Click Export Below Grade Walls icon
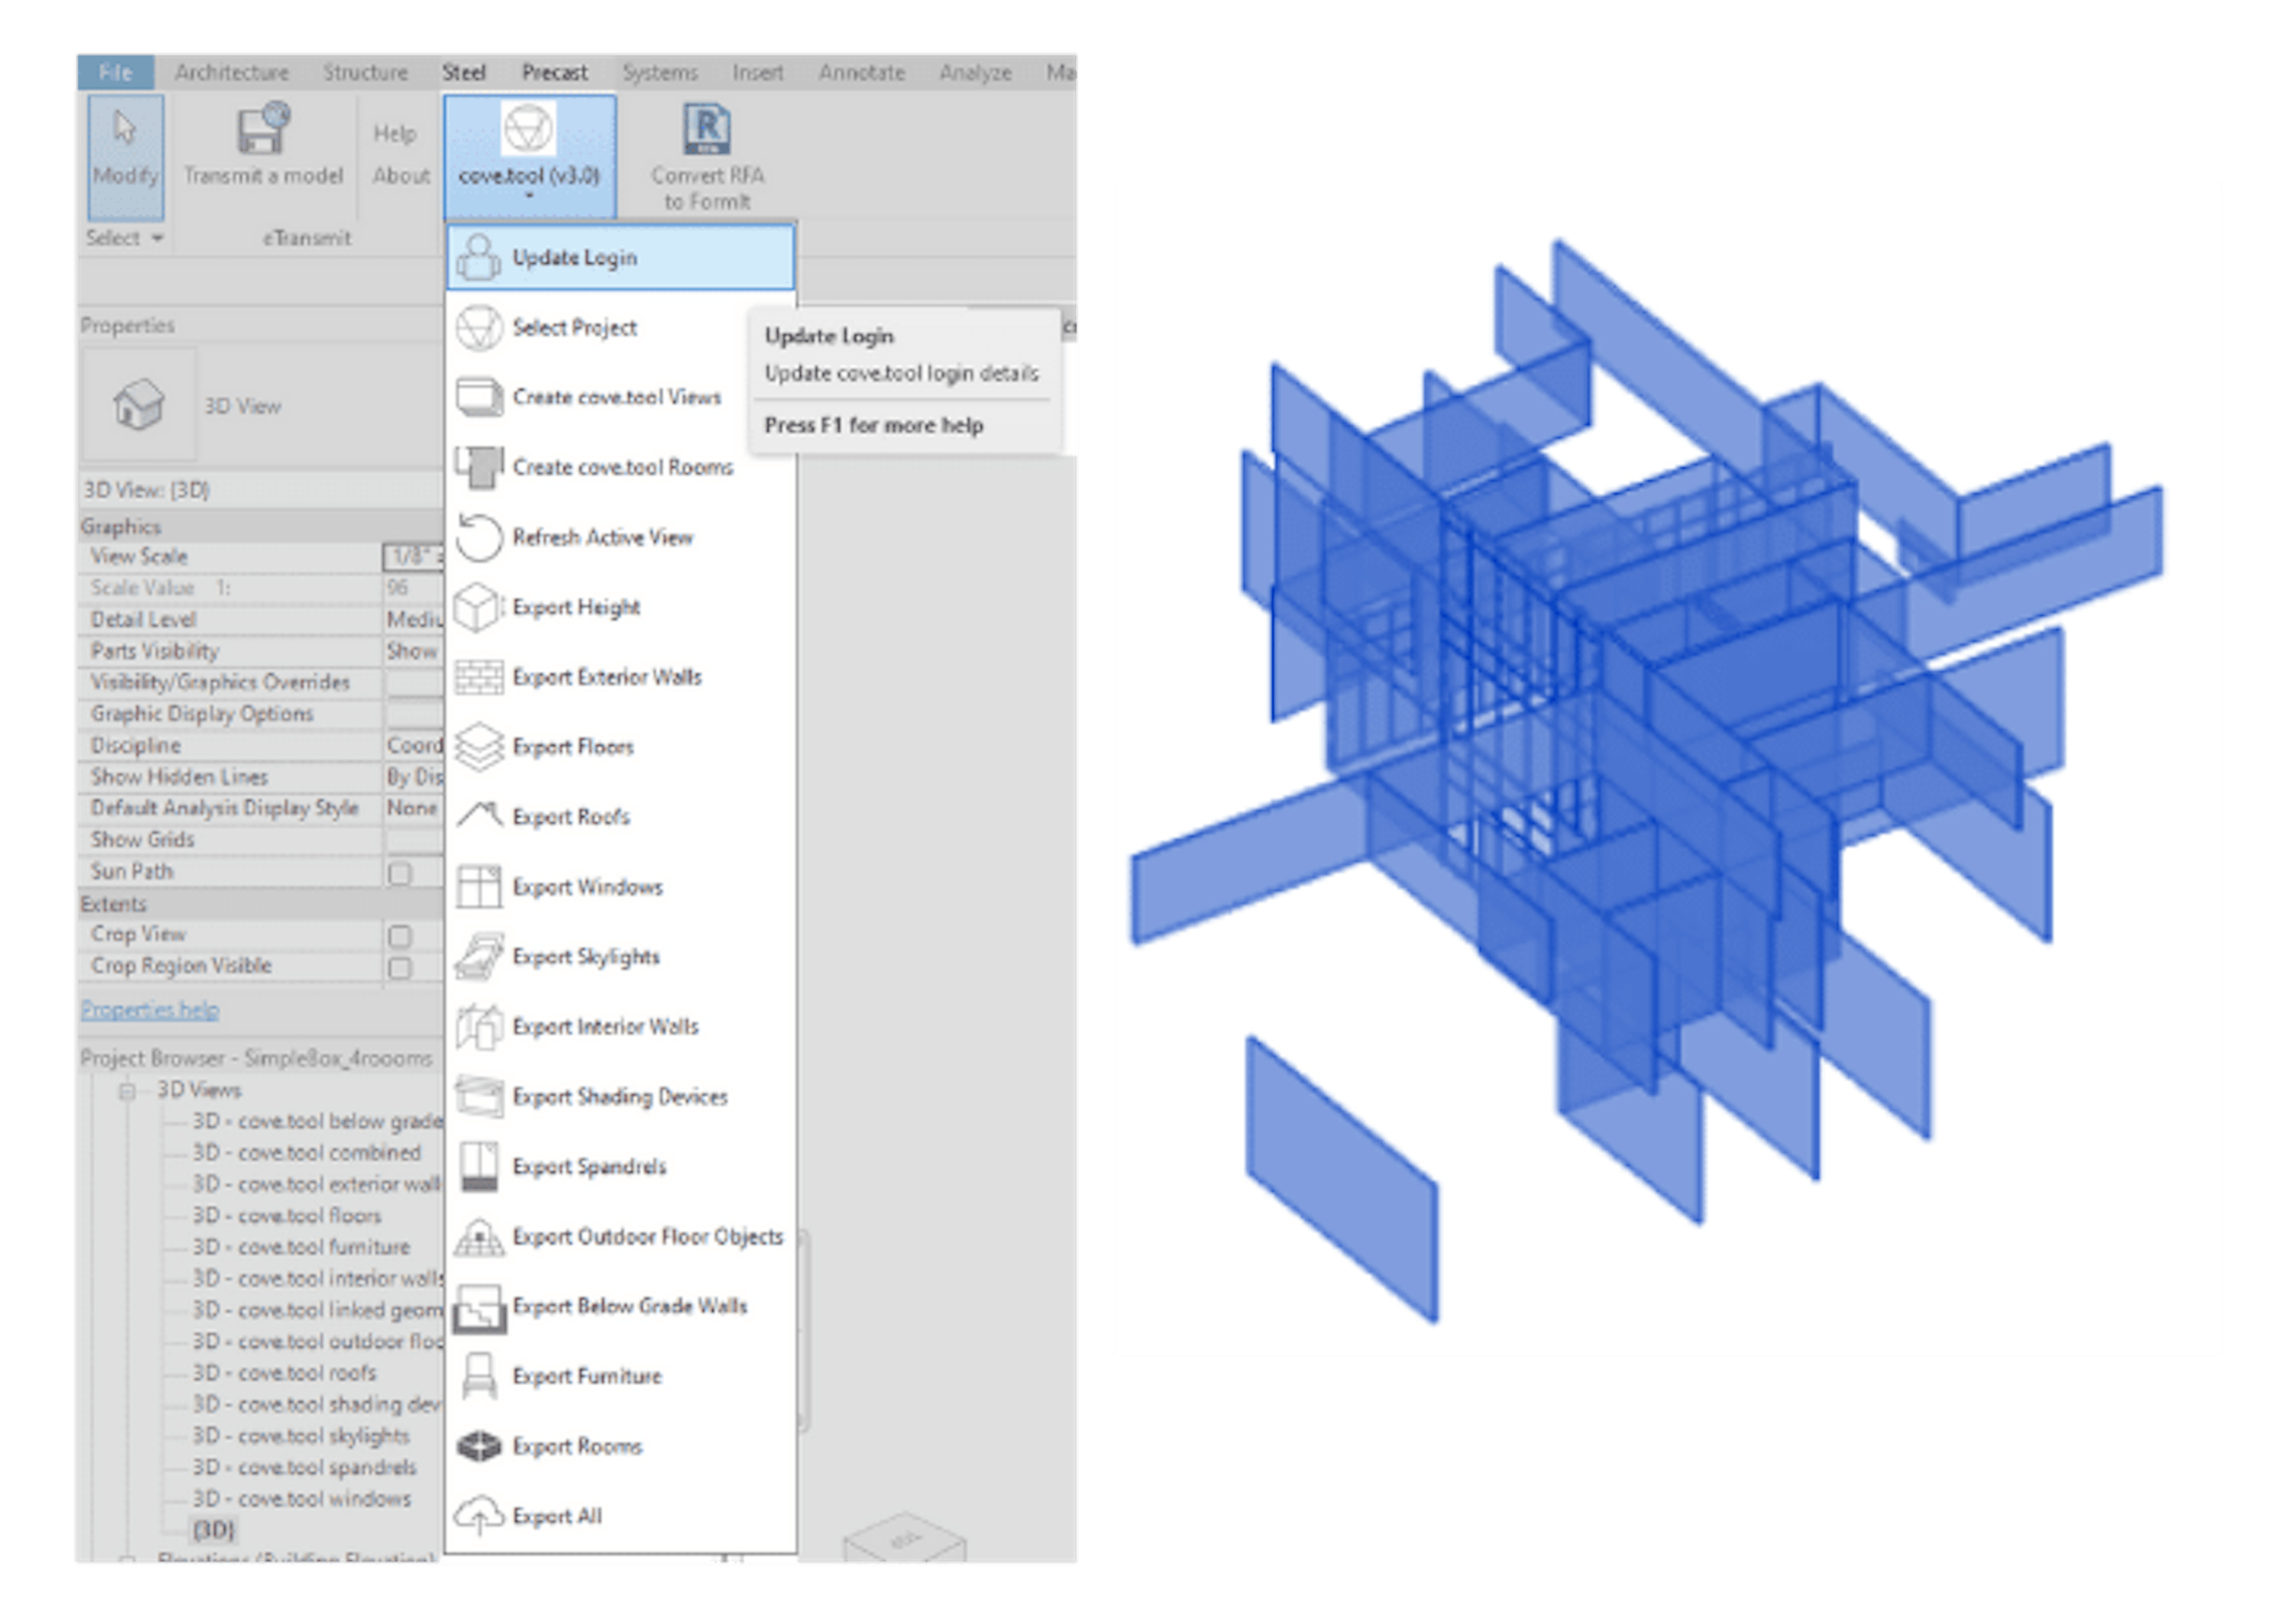The height and width of the screenshot is (1617, 2296). pyautogui.click(x=479, y=1308)
